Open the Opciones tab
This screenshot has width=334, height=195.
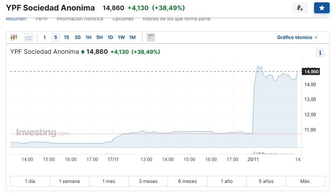coord(123,19)
